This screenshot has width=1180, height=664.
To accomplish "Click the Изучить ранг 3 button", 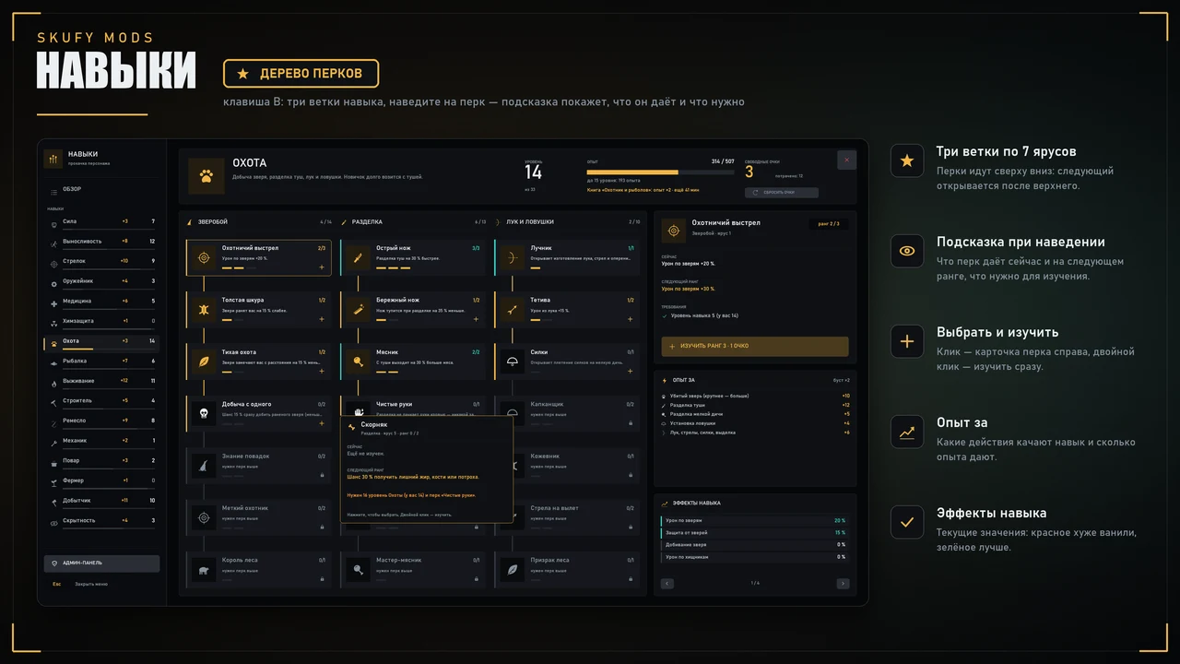I will (755, 347).
